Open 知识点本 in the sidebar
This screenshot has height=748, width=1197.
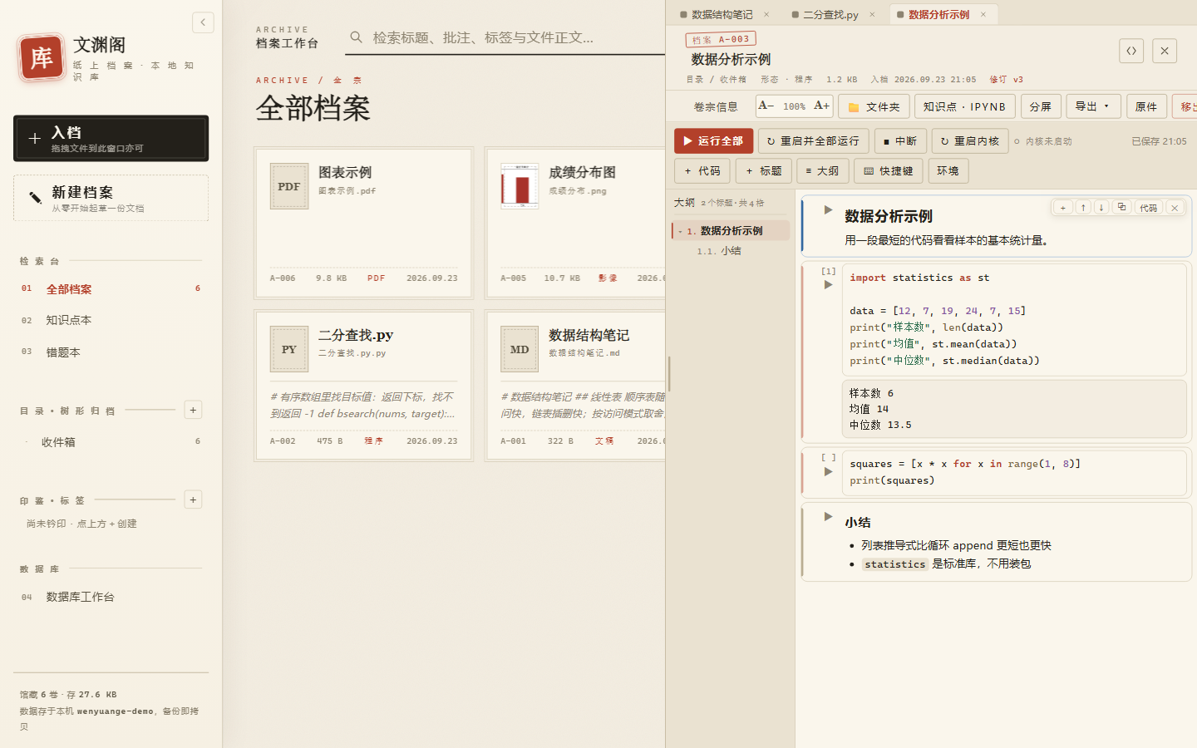tap(111, 320)
